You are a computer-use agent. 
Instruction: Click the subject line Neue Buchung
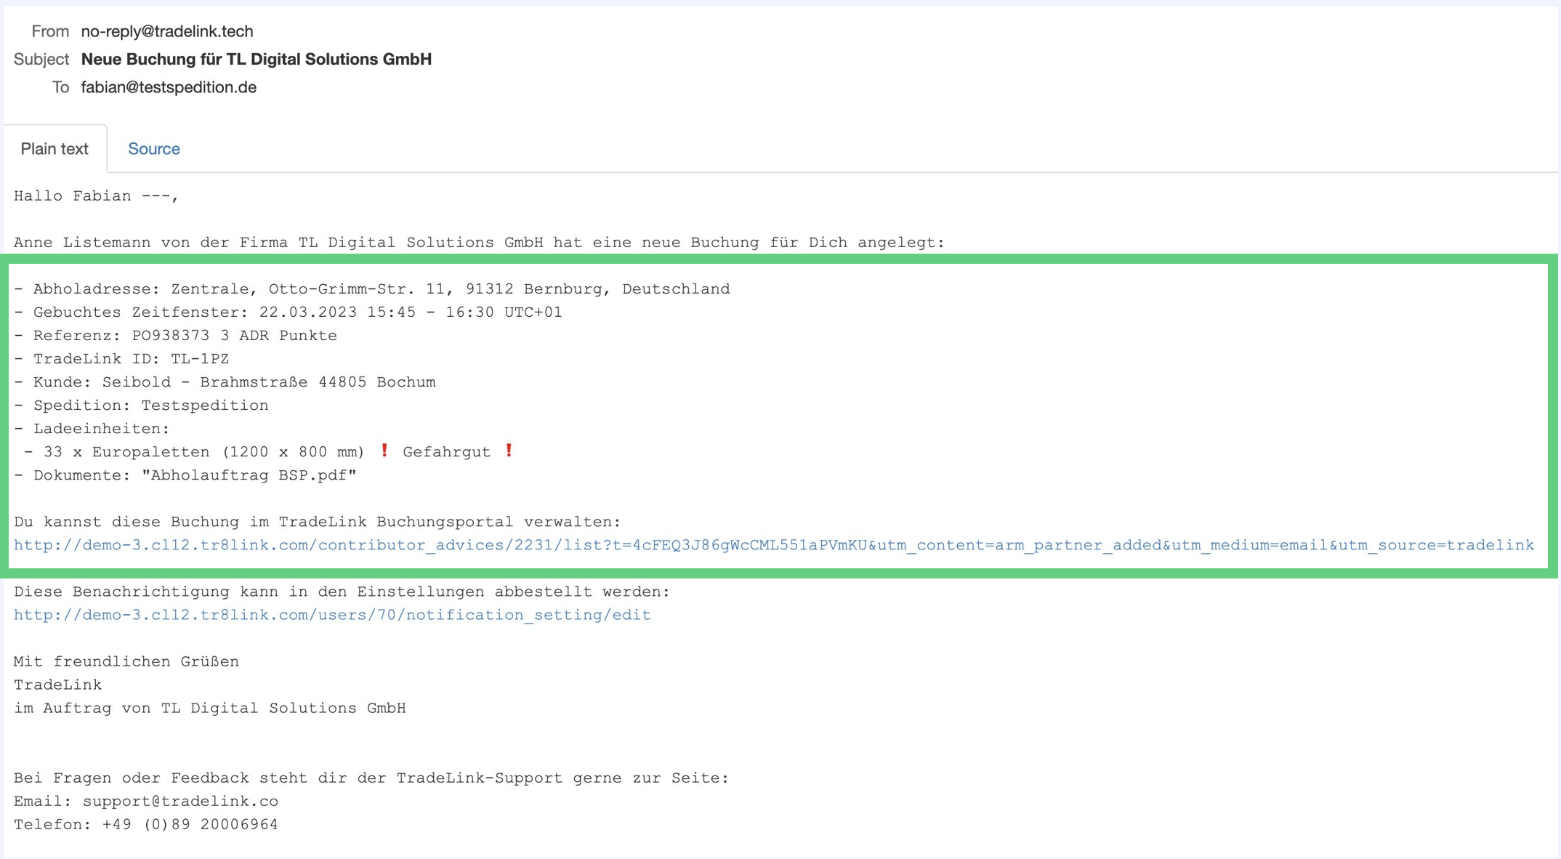click(x=256, y=59)
